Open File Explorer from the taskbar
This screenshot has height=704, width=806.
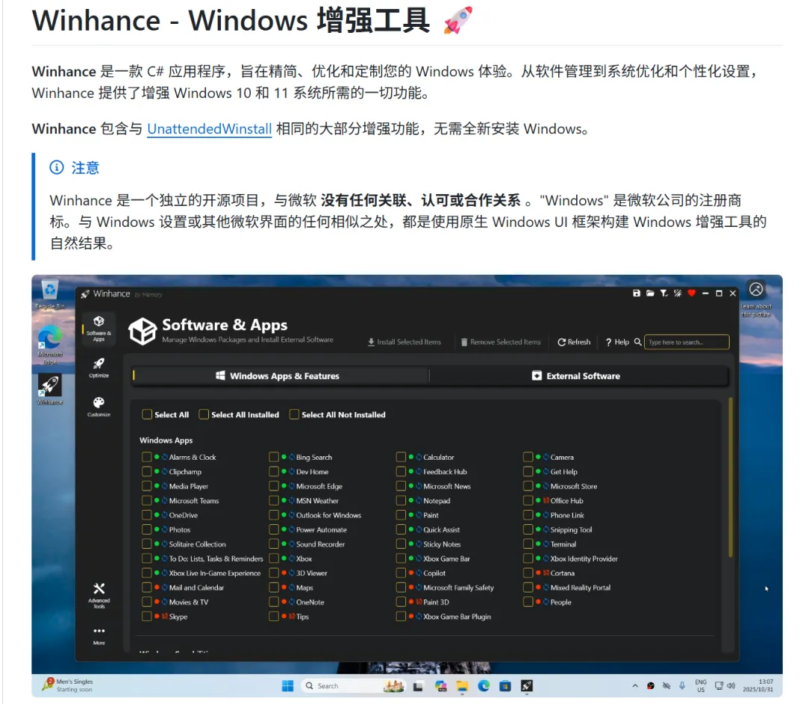coord(462,686)
